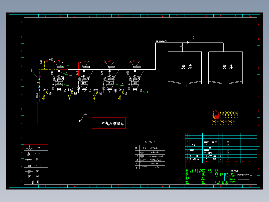269x202 pixels.
Task: Click the fifth legend row's box symbol
Action: (x=29, y=171)
